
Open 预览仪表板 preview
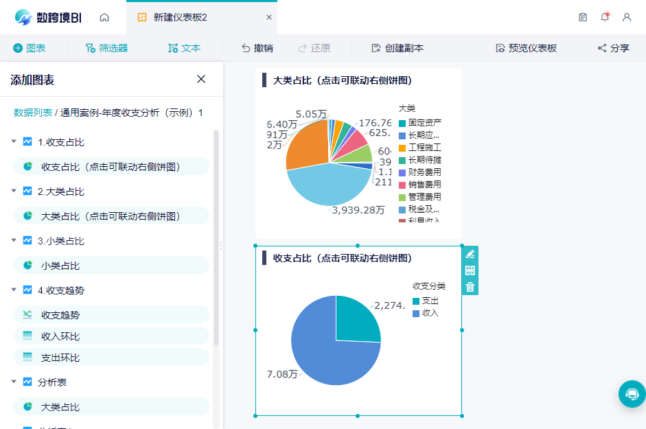[526, 48]
